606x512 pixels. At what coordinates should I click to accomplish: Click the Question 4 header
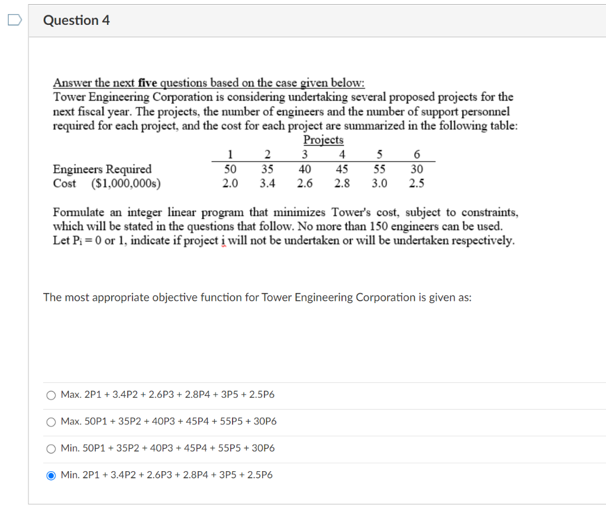coord(76,20)
